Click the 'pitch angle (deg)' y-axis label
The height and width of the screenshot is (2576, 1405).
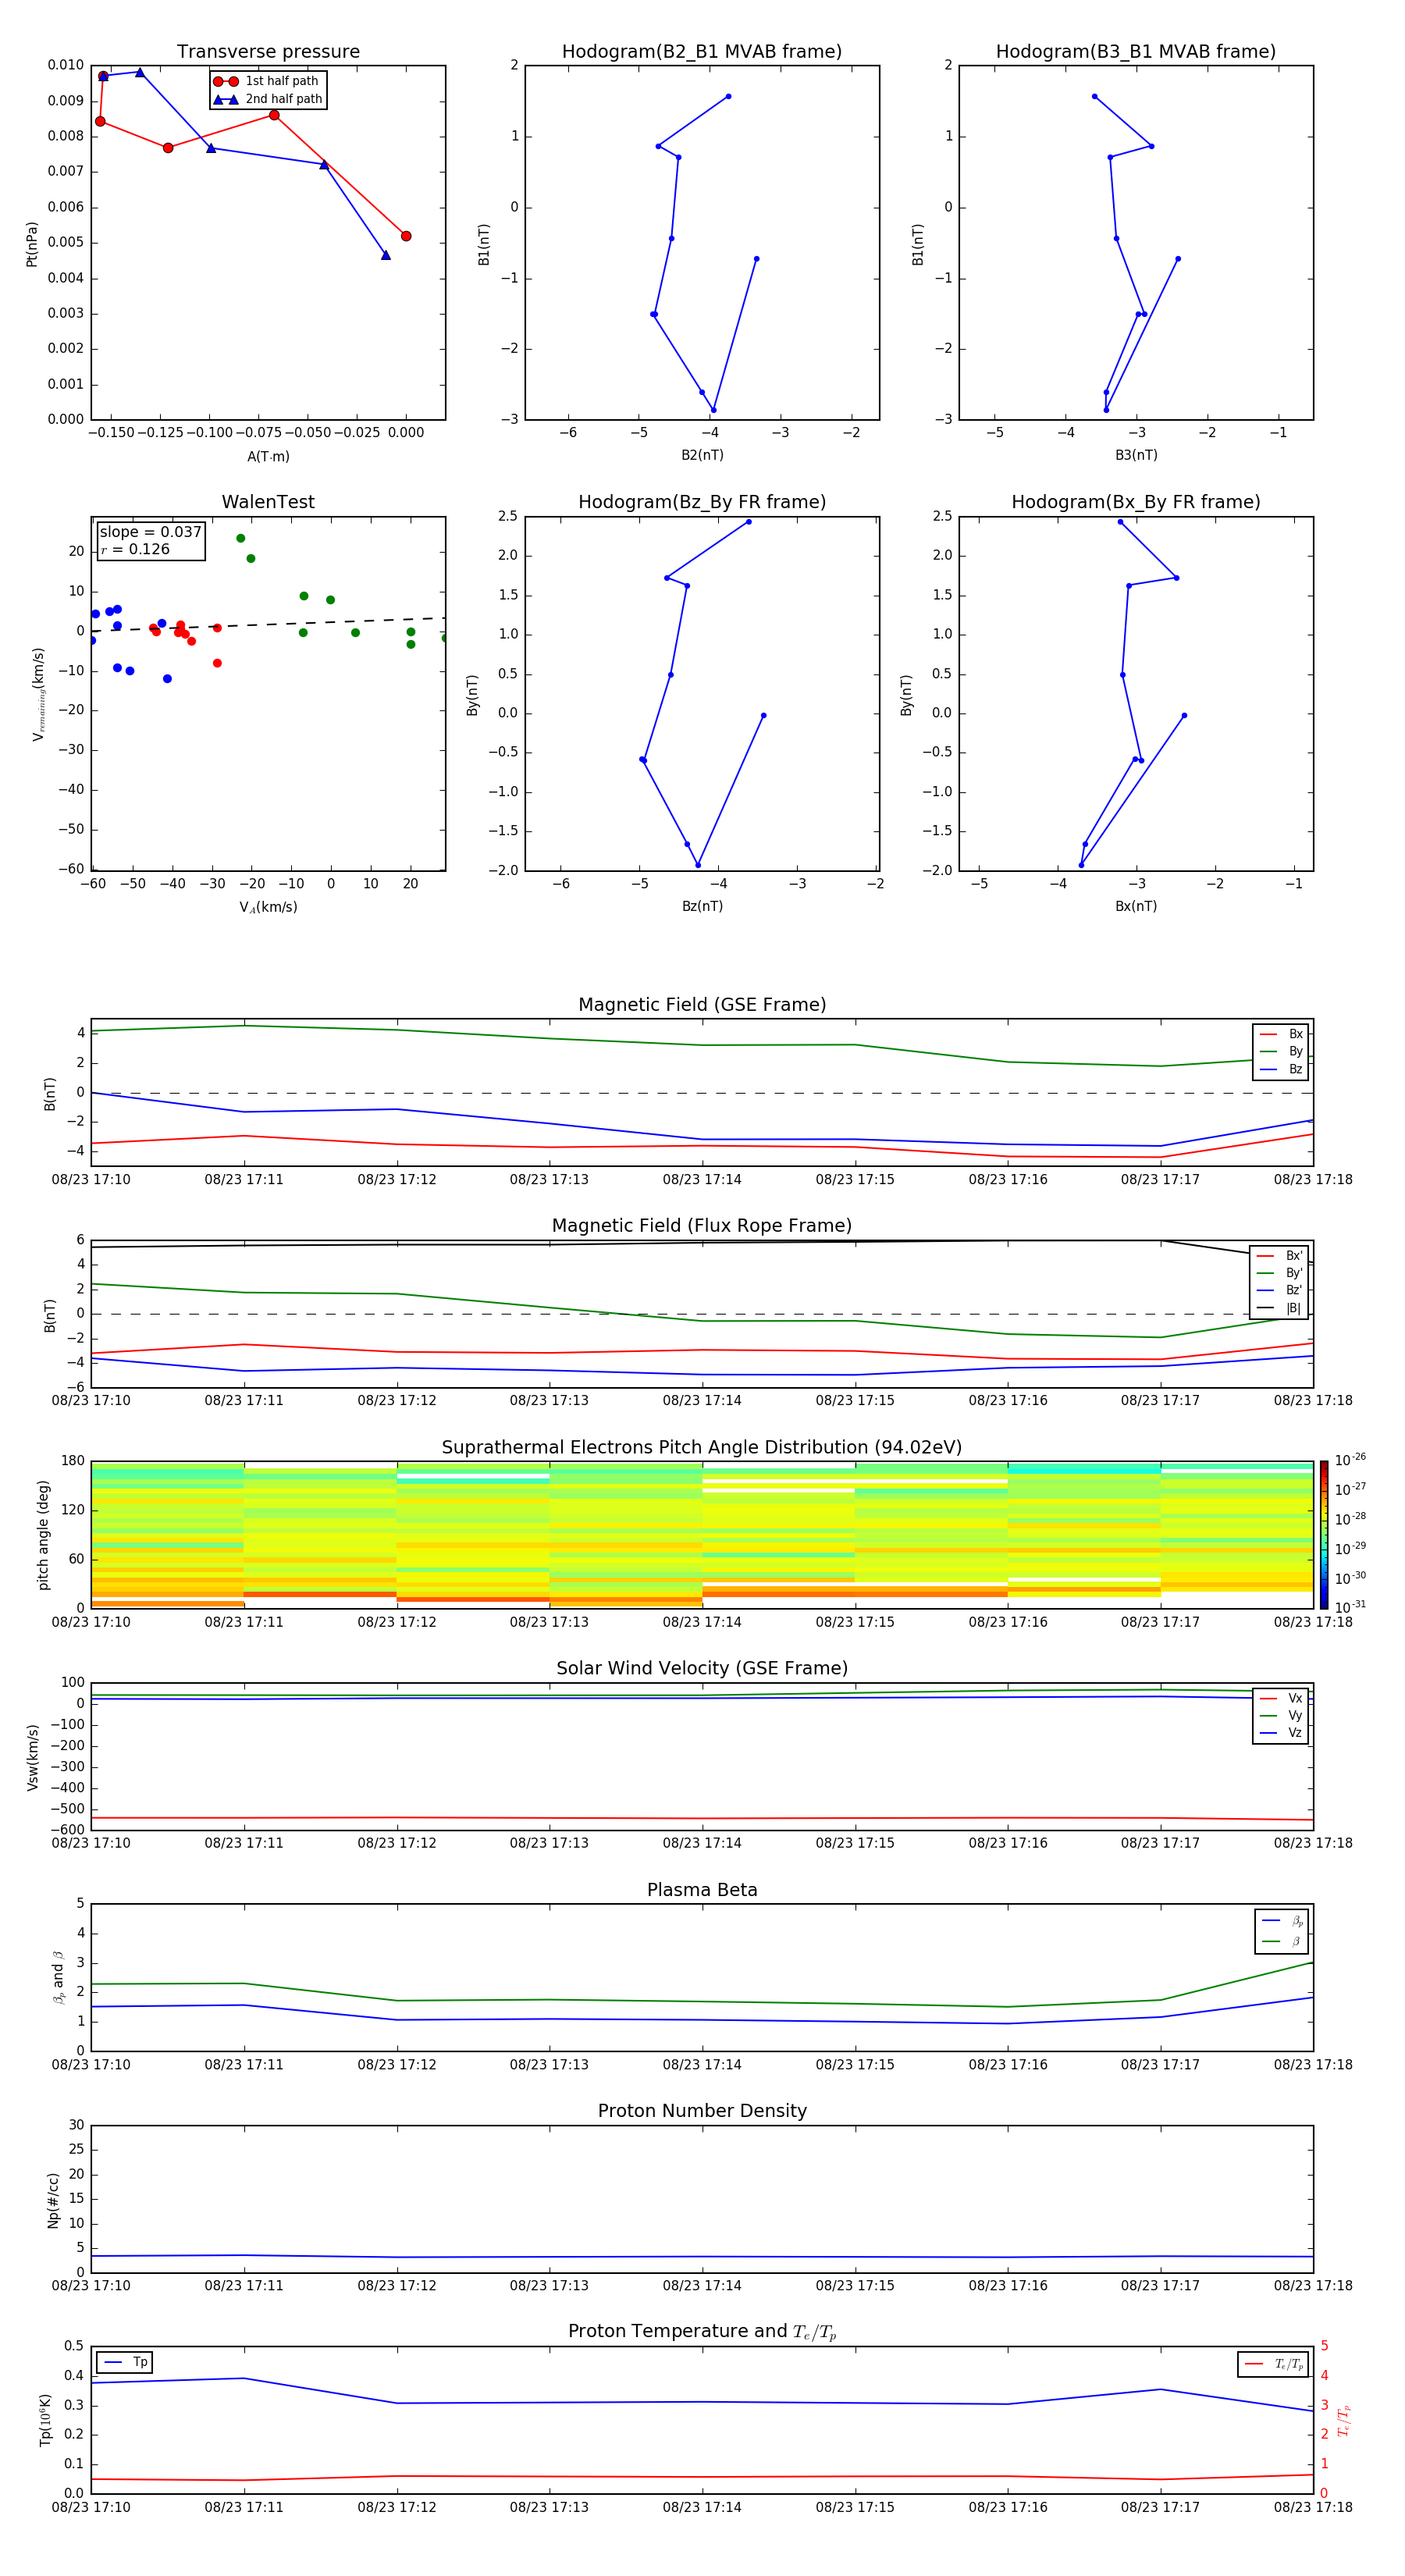pos(43,1535)
